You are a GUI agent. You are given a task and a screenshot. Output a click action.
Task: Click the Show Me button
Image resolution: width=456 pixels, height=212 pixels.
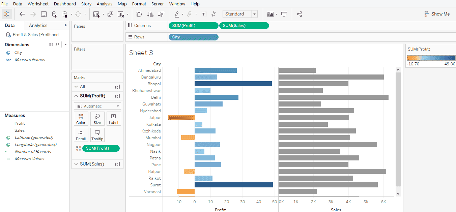(x=437, y=14)
